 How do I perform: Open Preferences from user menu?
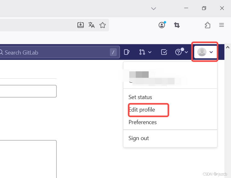(143, 122)
